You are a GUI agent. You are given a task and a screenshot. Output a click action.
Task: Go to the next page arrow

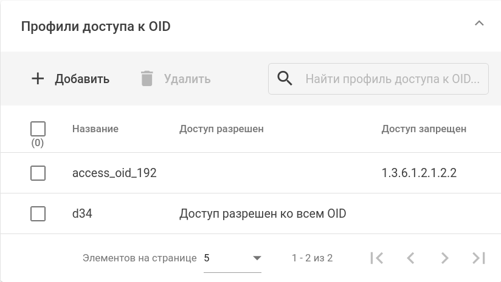444,258
